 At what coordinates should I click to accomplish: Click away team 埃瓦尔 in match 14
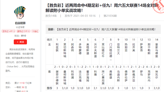tap(157, 75)
